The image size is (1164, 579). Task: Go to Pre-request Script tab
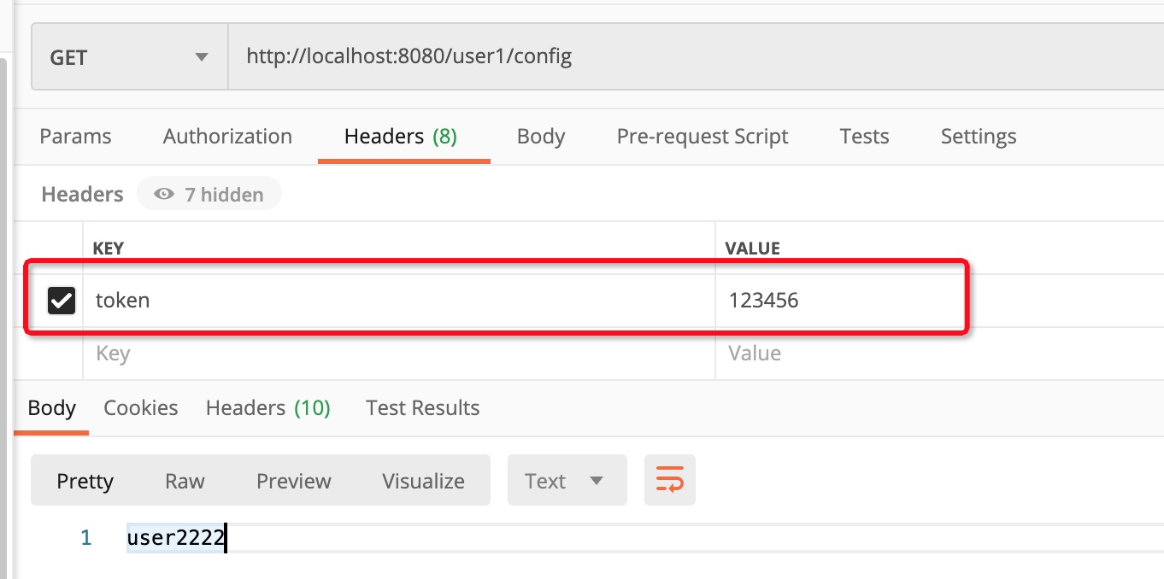[702, 137]
